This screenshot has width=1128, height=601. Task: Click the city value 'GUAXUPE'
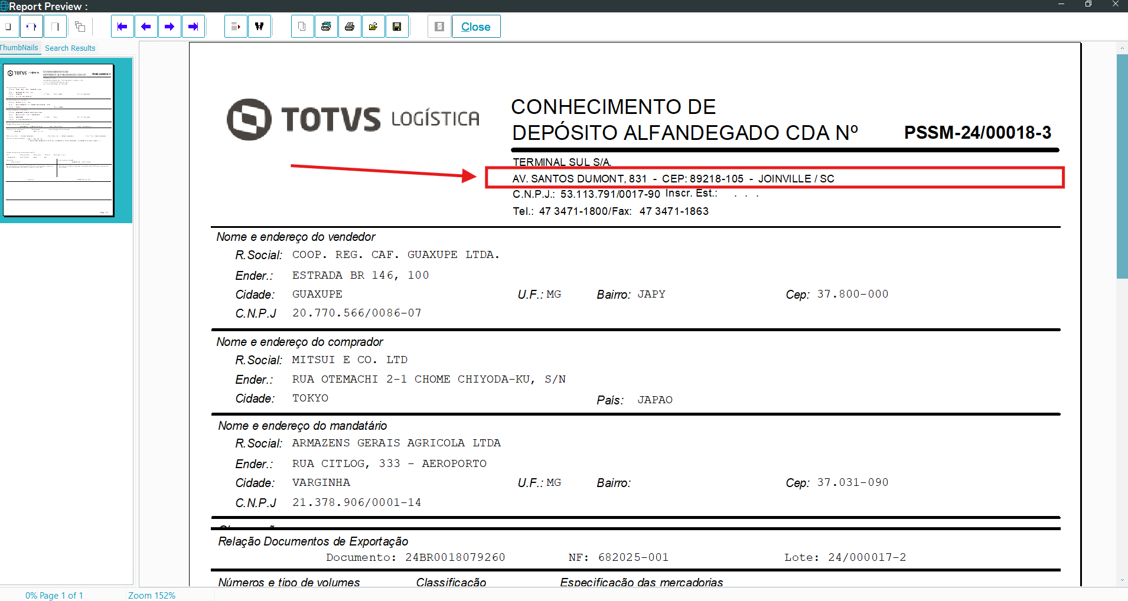[317, 294]
